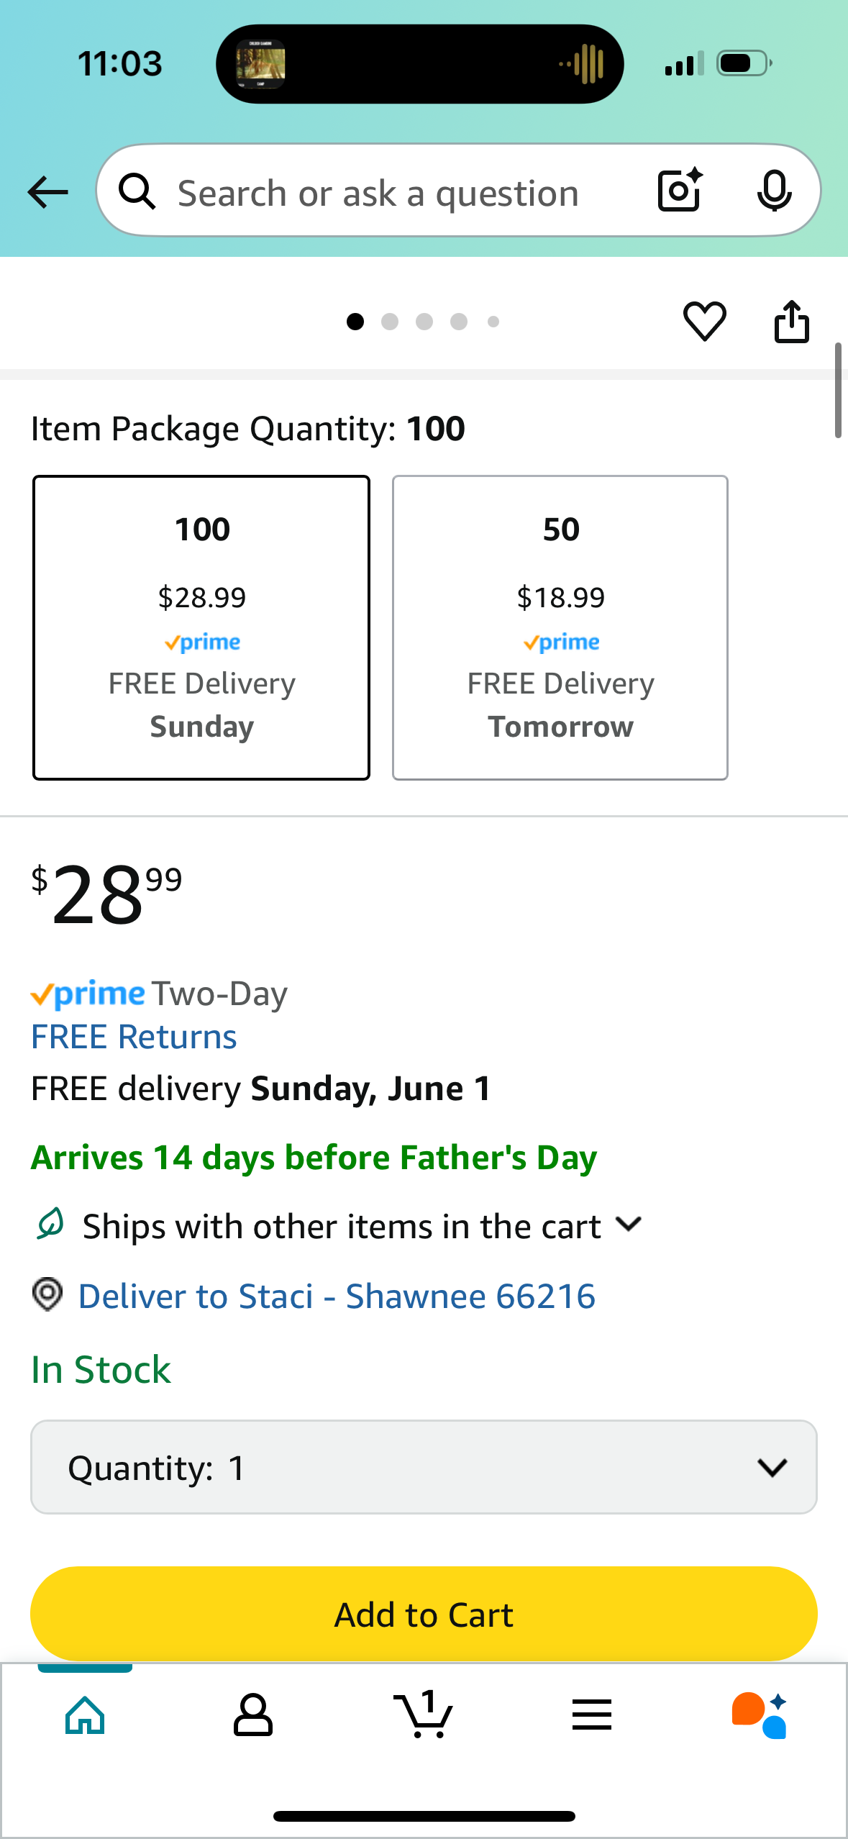
Task: Go to second image carousel dot
Action: (390, 322)
